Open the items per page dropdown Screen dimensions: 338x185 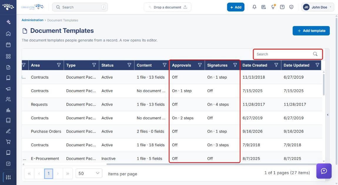(89, 173)
